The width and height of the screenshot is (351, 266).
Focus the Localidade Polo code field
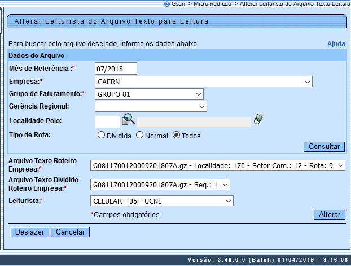point(107,121)
